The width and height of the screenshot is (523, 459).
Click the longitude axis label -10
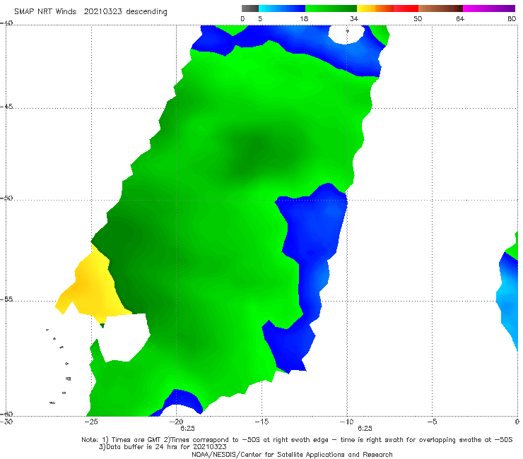pyautogui.click(x=347, y=422)
